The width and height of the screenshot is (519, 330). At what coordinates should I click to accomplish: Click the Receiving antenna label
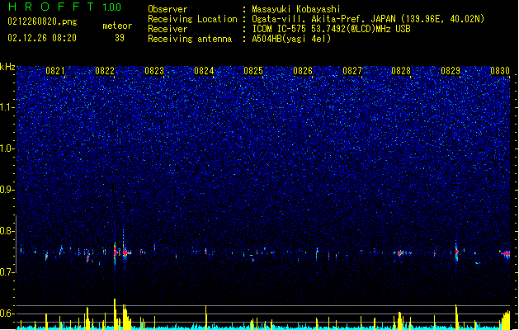[190, 39]
